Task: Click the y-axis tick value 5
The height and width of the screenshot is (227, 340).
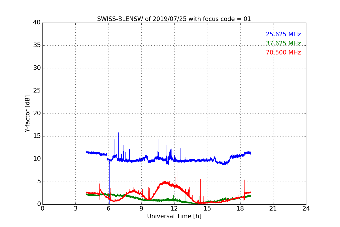Action: 39,182
